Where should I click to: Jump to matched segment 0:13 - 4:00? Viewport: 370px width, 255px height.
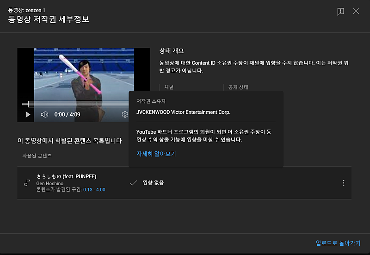[x=94, y=190]
